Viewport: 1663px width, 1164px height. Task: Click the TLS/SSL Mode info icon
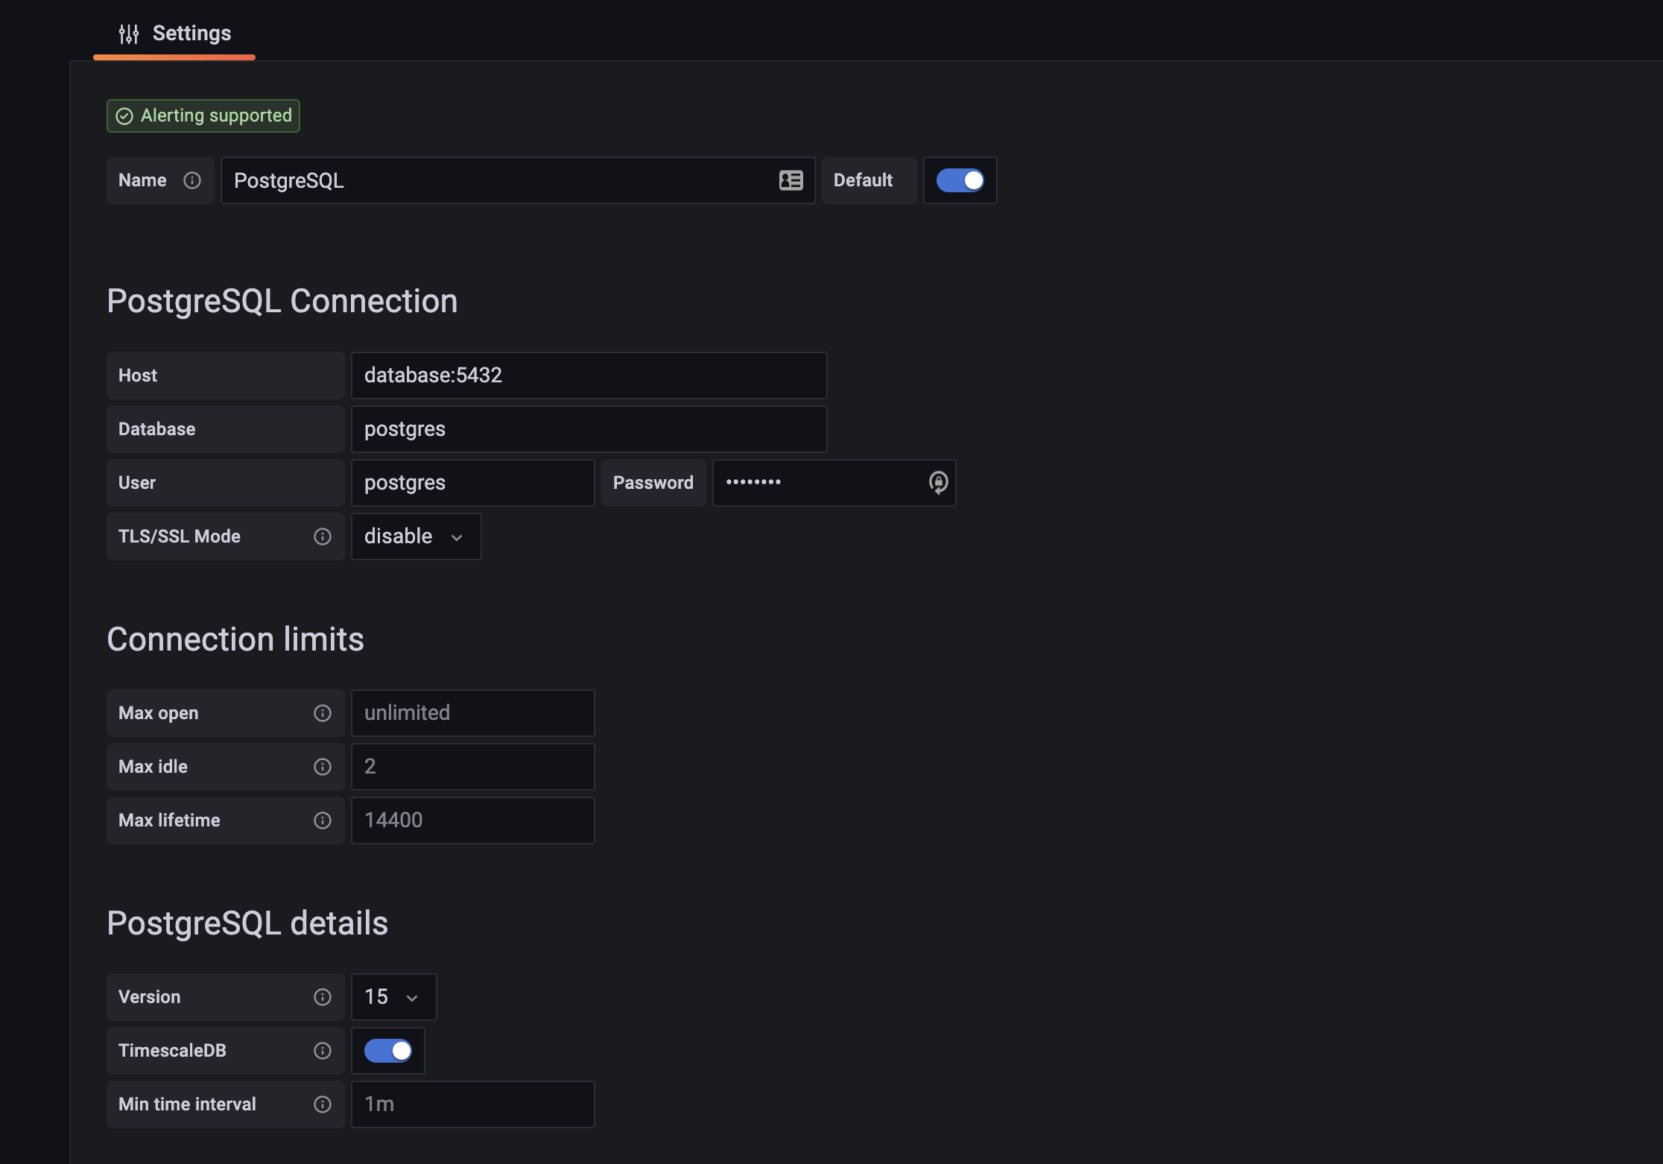pos(323,537)
